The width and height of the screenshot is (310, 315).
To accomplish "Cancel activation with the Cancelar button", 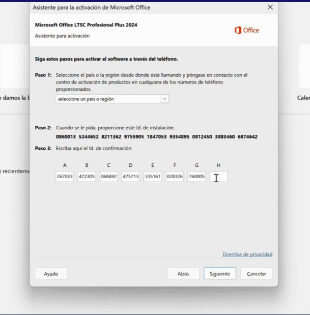I will coord(257,274).
